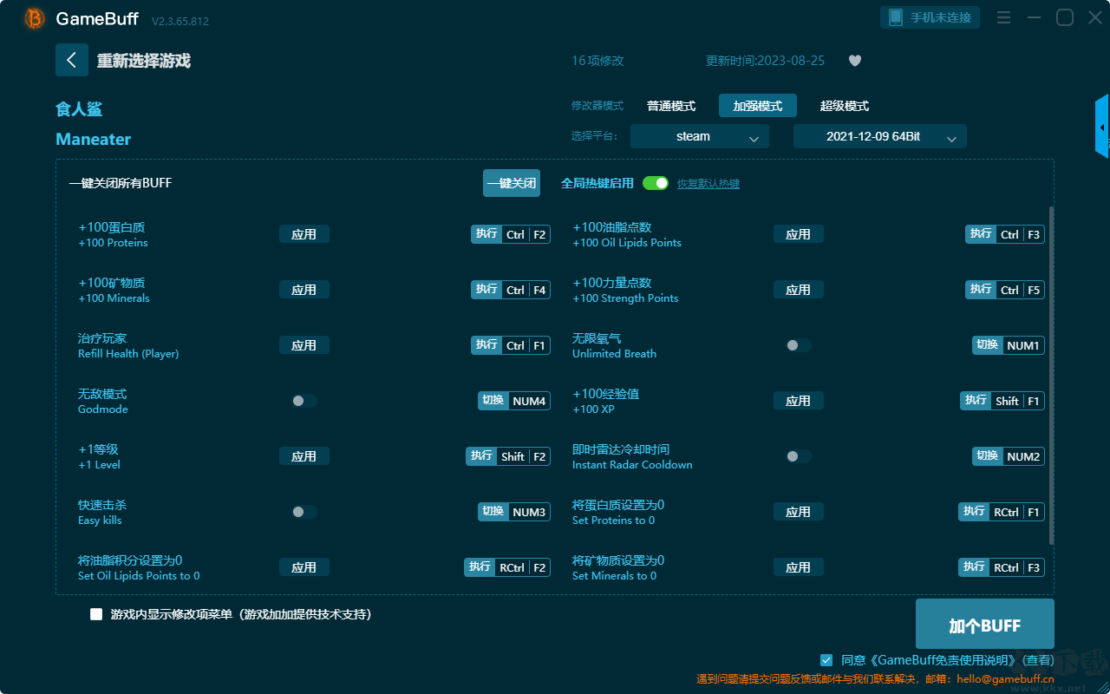Click the 16项修改 count text

coord(597,61)
